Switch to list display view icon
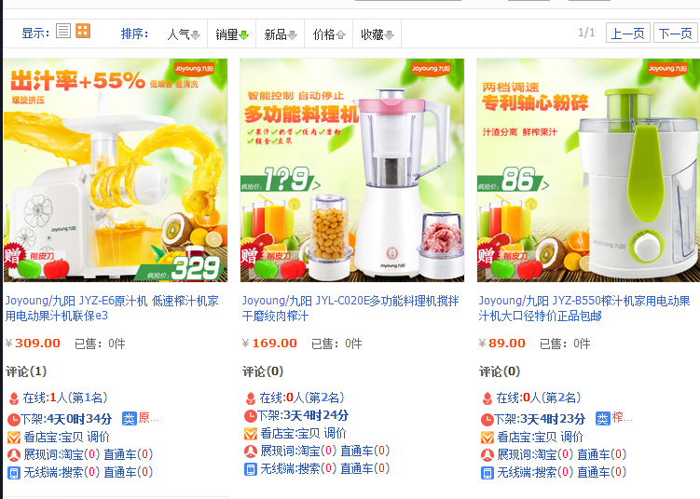 click(63, 31)
